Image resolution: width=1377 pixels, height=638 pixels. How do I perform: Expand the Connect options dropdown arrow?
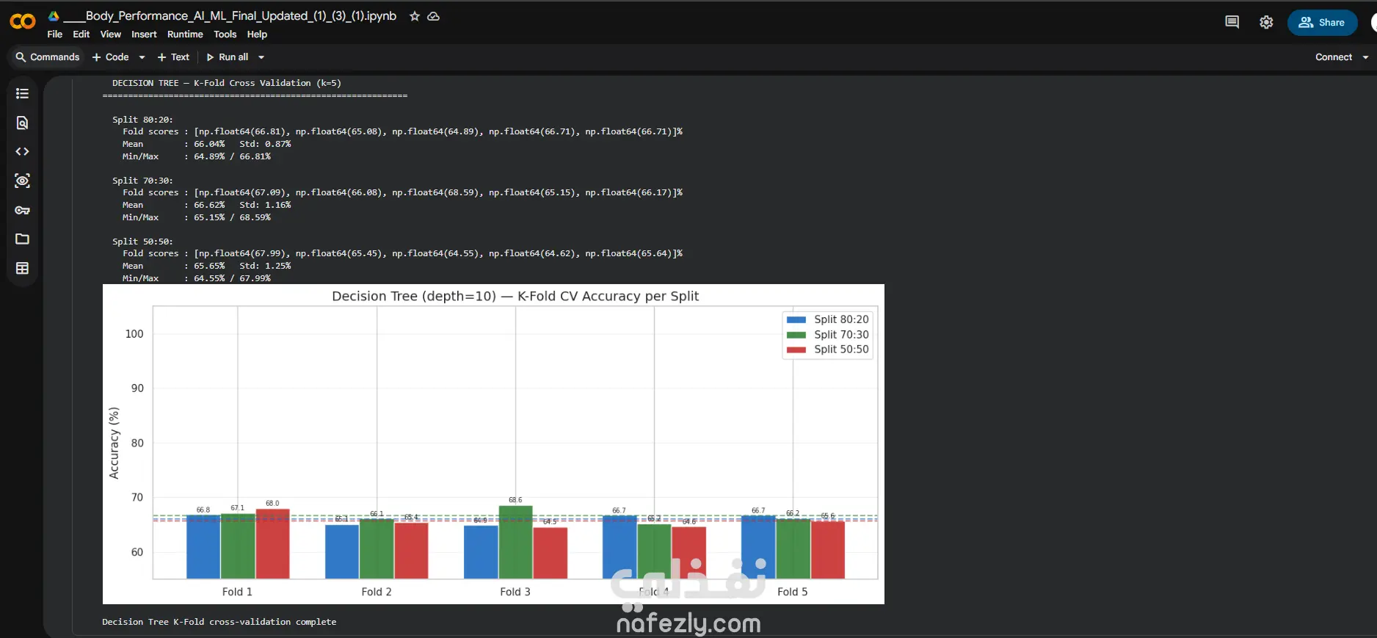(x=1365, y=57)
